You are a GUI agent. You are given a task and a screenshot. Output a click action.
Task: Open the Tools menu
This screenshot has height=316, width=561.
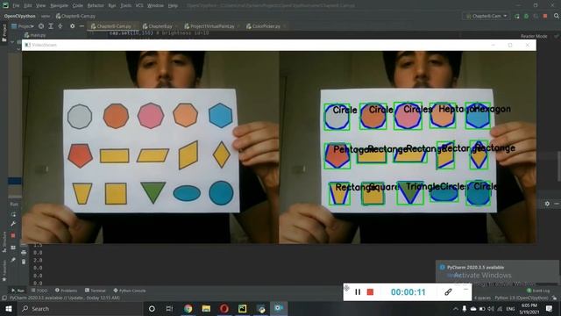point(125,6)
